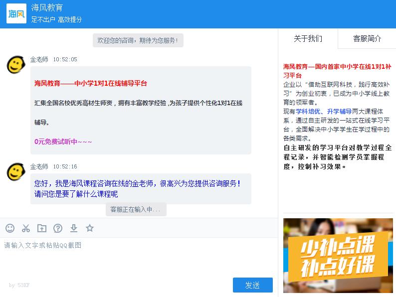Click the star rating icon

[x=90, y=228]
